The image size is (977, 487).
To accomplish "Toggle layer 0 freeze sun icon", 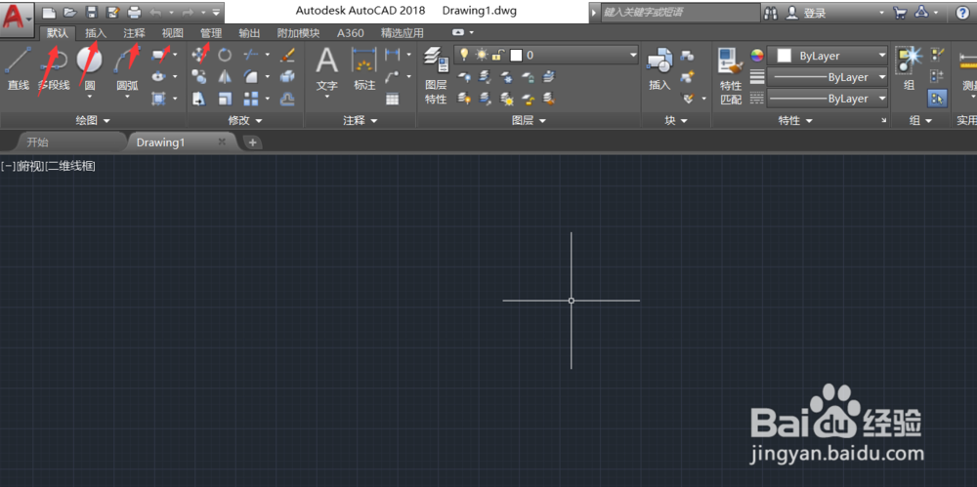I will [481, 55].
